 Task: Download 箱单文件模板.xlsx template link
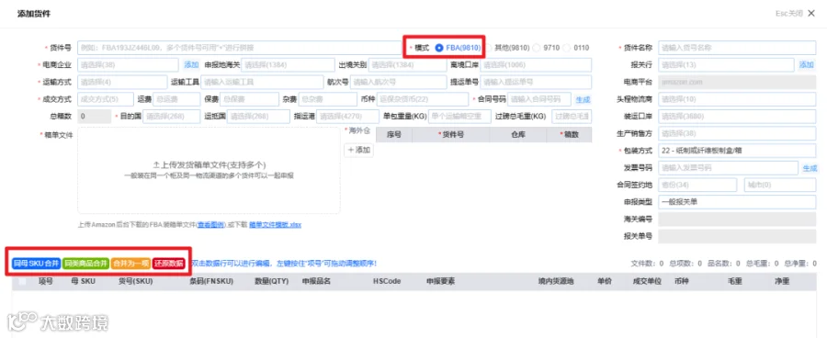(x=275, y=225)
